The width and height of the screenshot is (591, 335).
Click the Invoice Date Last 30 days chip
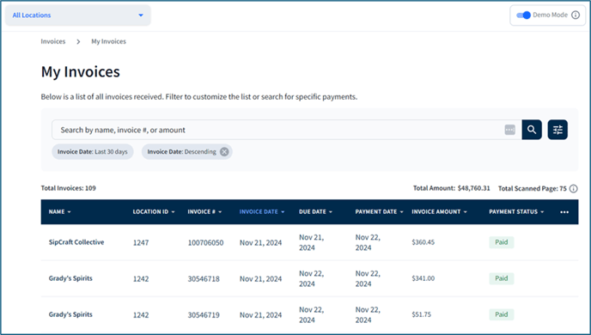[93, 152]
